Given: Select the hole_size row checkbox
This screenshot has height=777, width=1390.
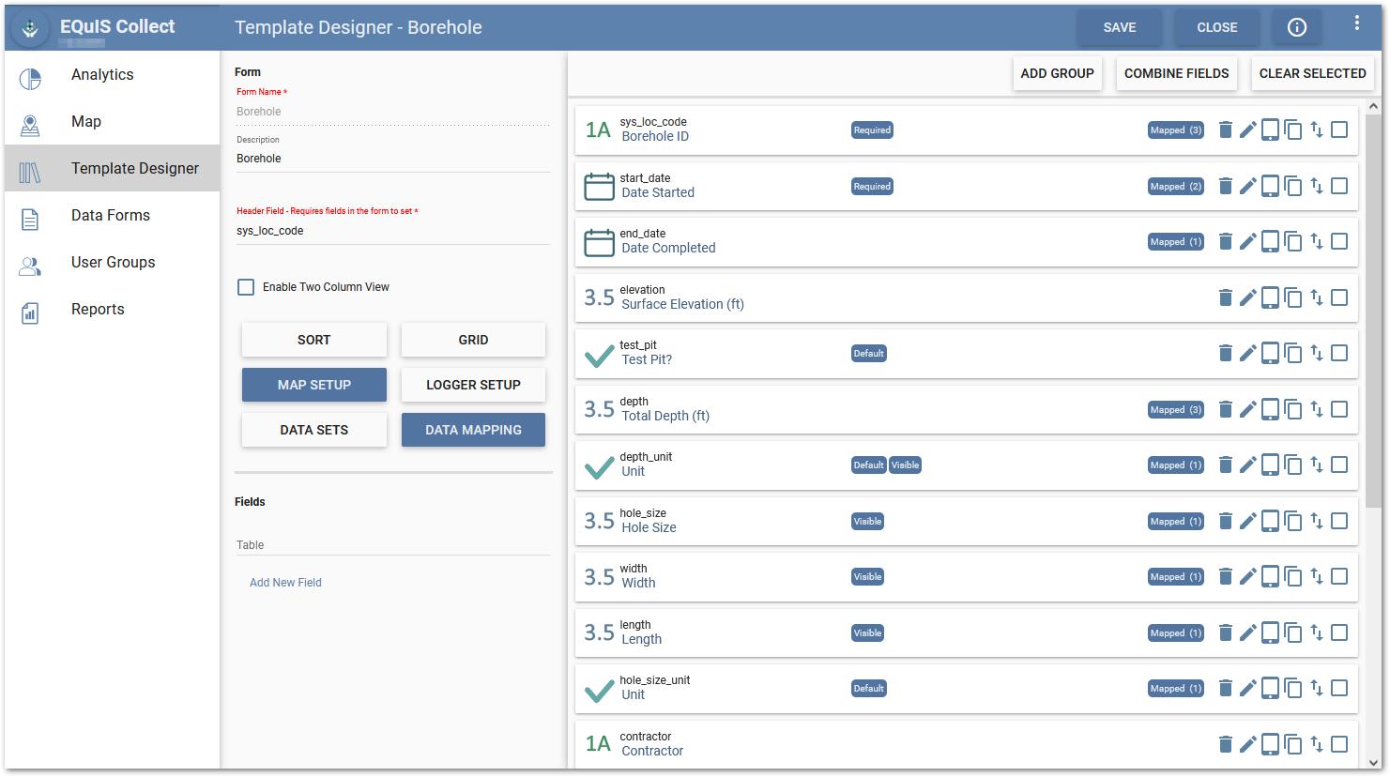Looking at the screenshot, I should click(1339, 521).
